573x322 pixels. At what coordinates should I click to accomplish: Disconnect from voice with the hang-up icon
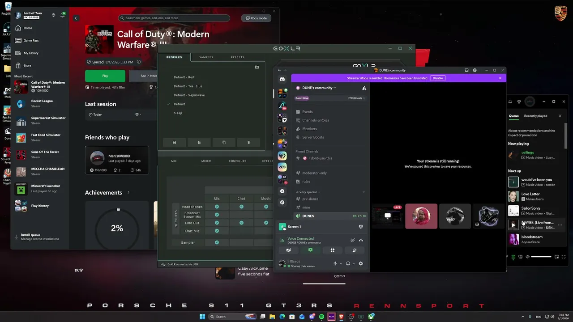point(361,241)
